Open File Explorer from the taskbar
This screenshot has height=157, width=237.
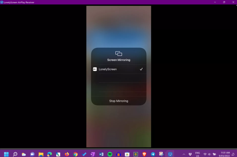tap(41, 154)
